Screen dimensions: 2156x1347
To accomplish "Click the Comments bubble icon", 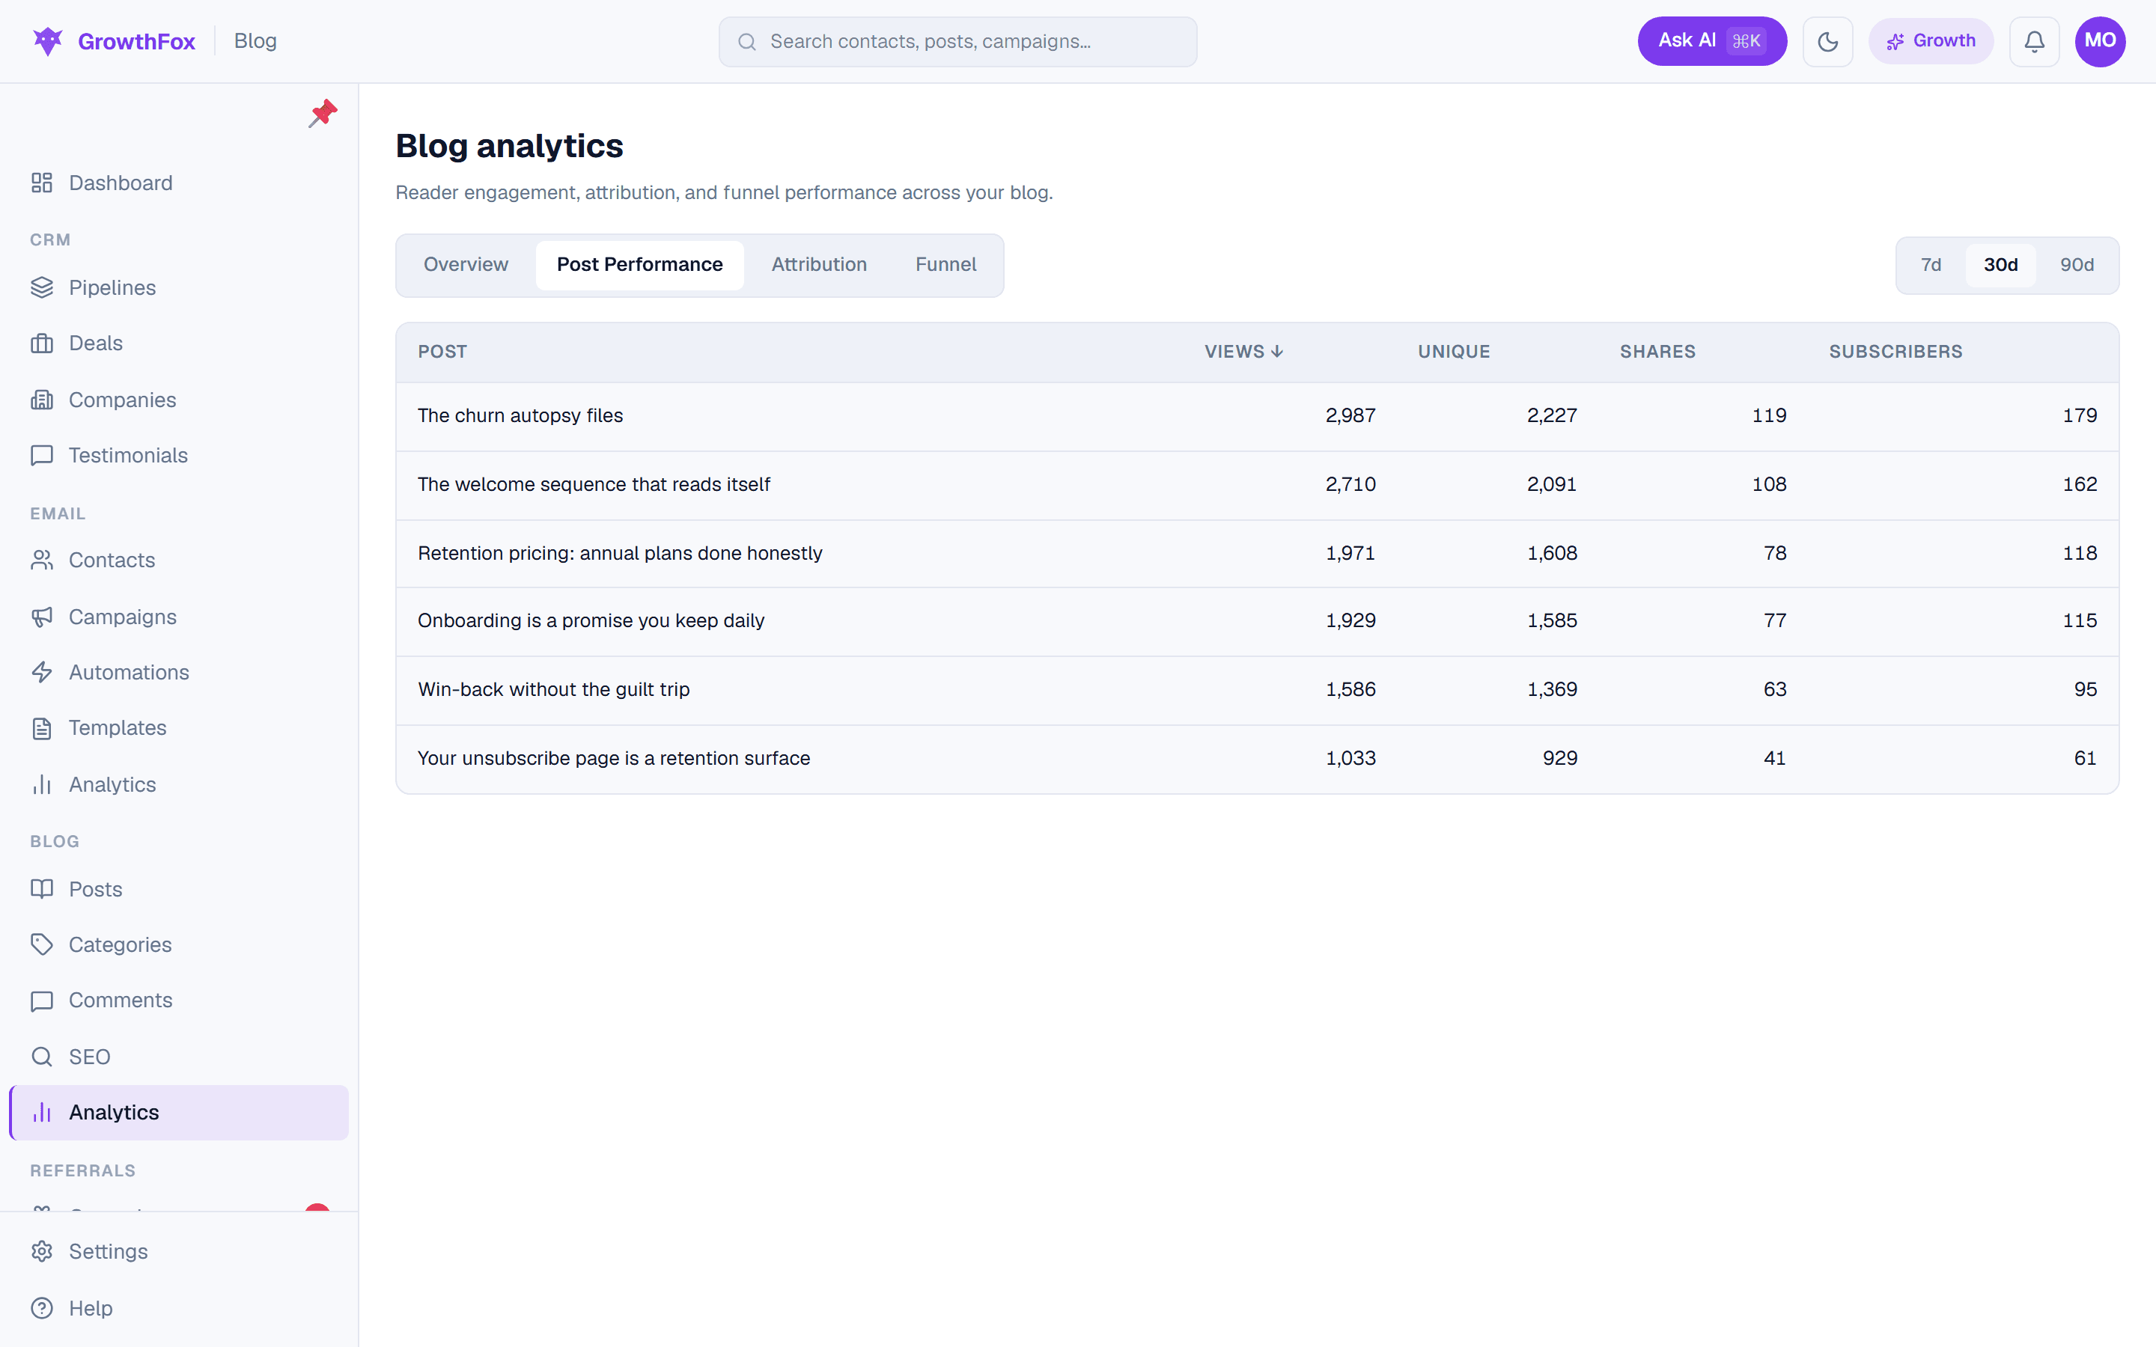I will click(x=42, y=1001).
